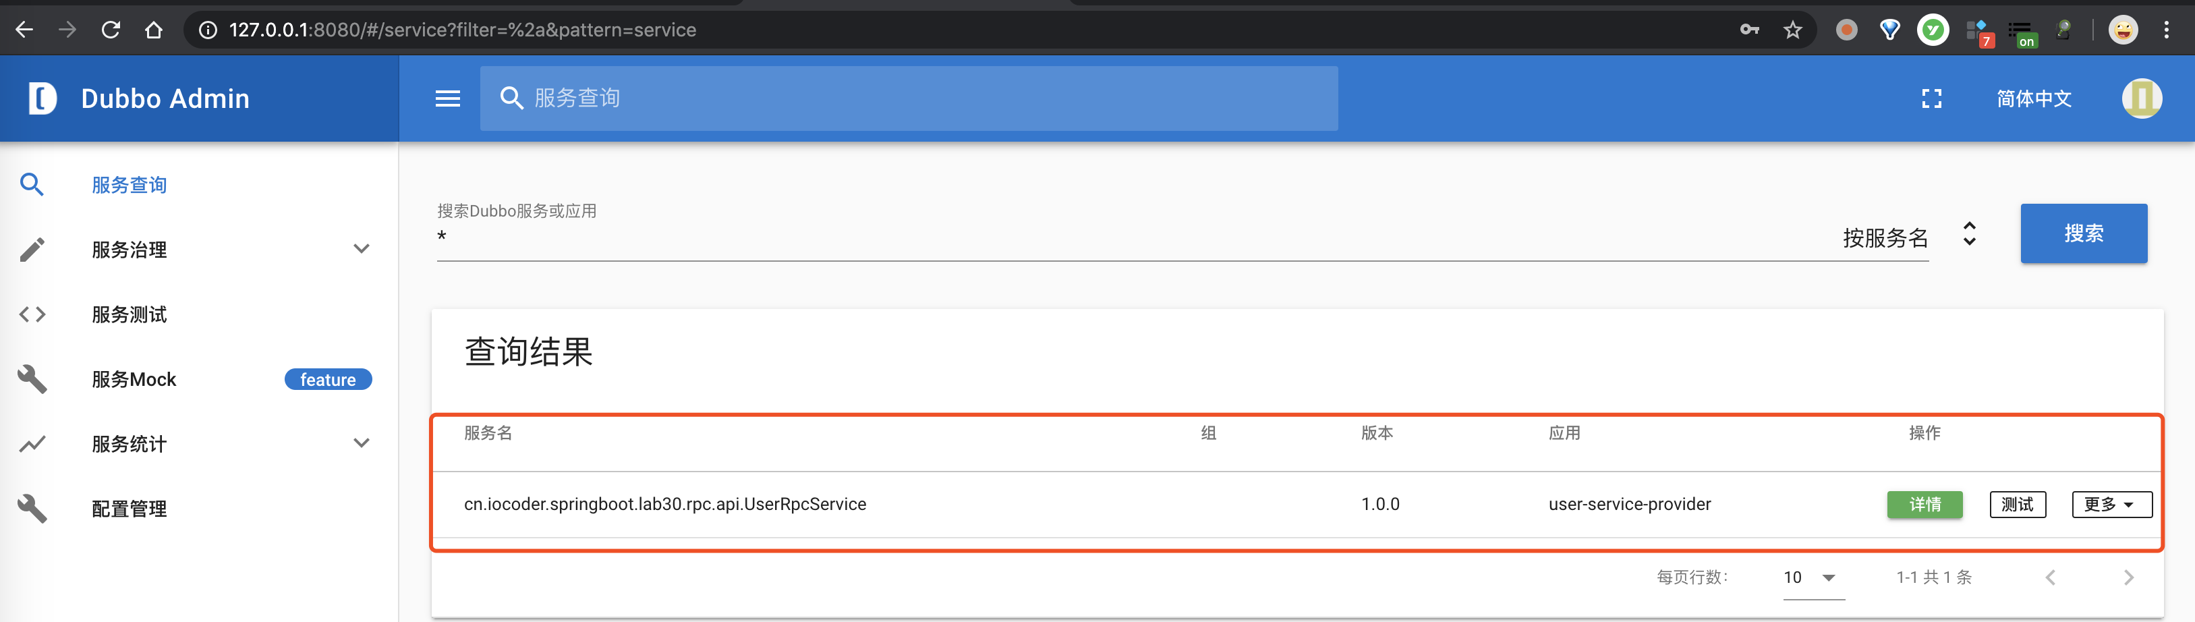
Task: Click the 测试 button in the row
Action: (x=2017, y=505)
